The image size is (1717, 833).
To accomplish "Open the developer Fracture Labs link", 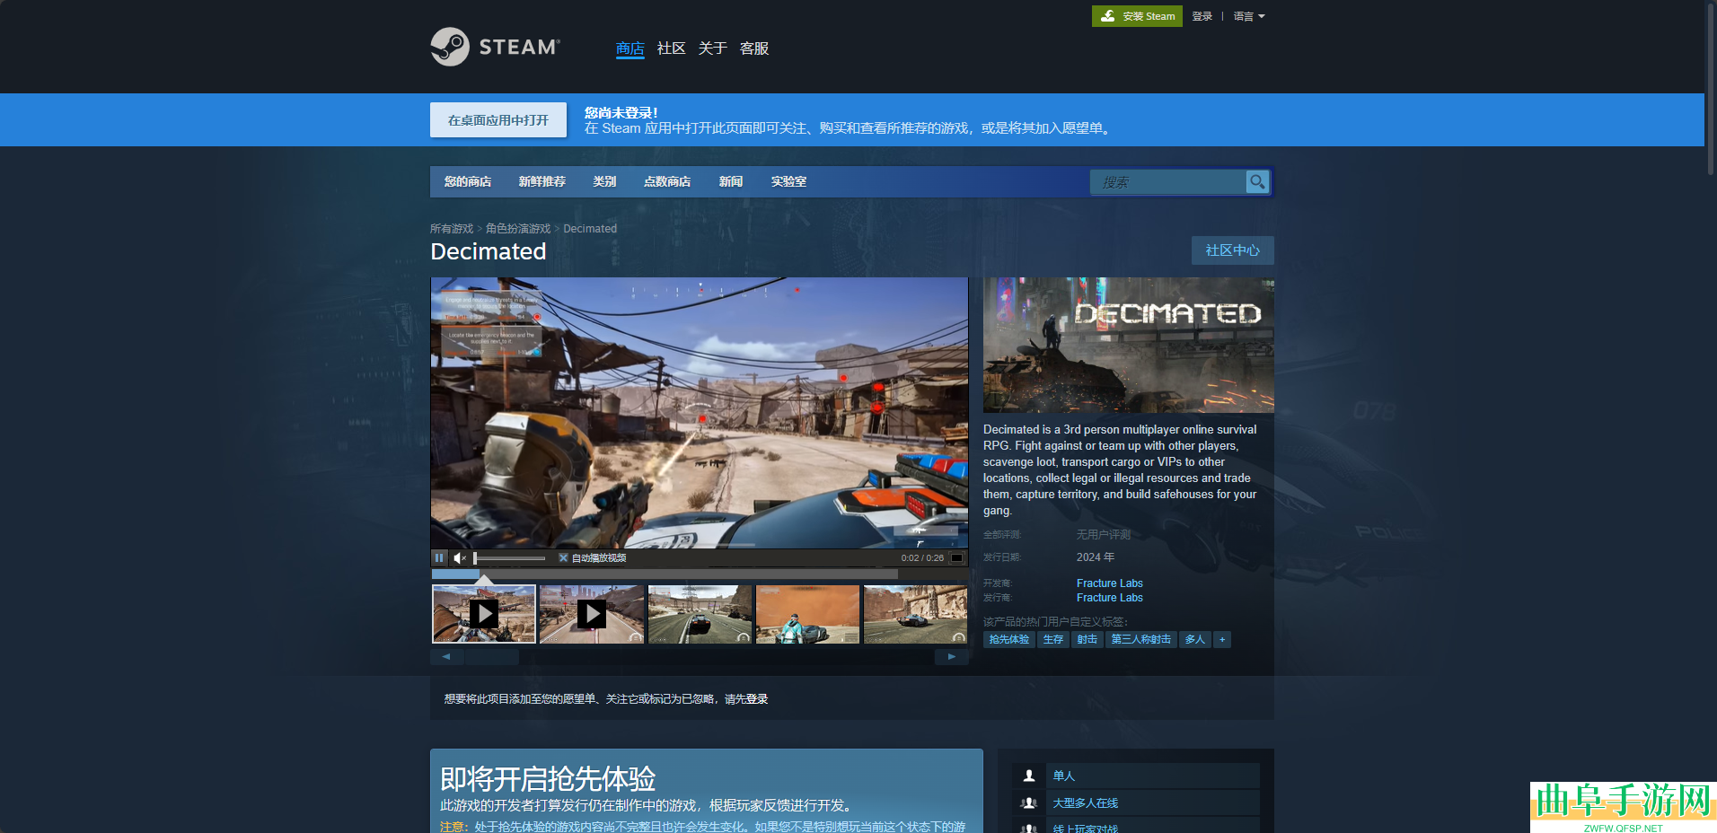I will (x=1110, y=583).
